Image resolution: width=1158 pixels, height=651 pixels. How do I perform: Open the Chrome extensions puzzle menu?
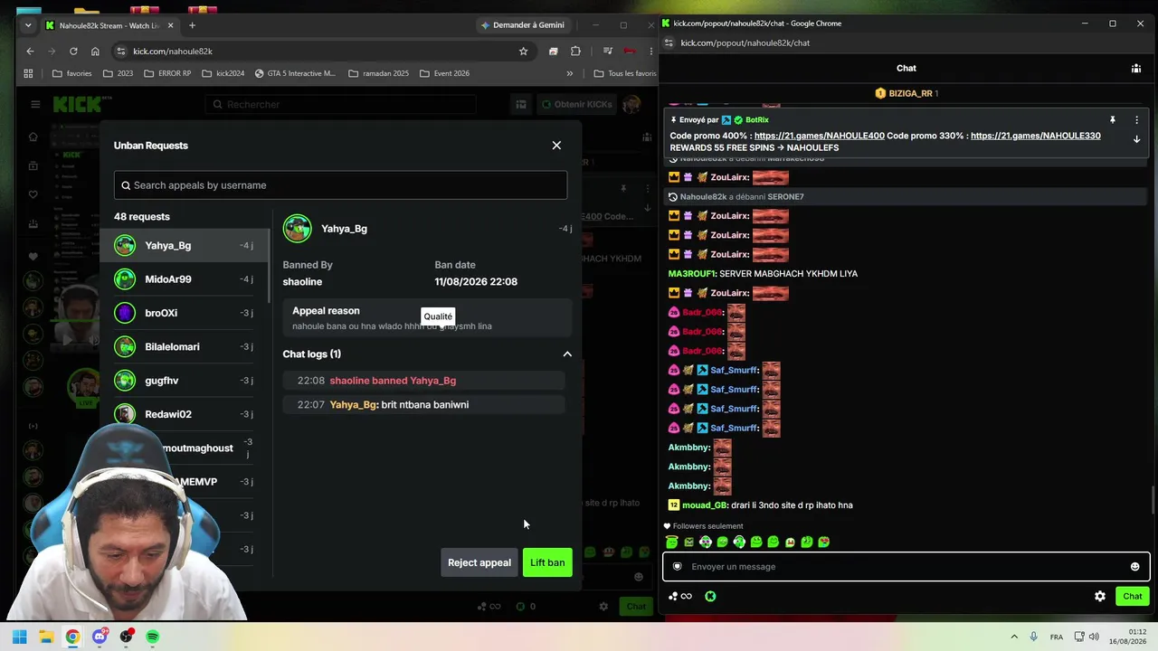coord(575,52)
